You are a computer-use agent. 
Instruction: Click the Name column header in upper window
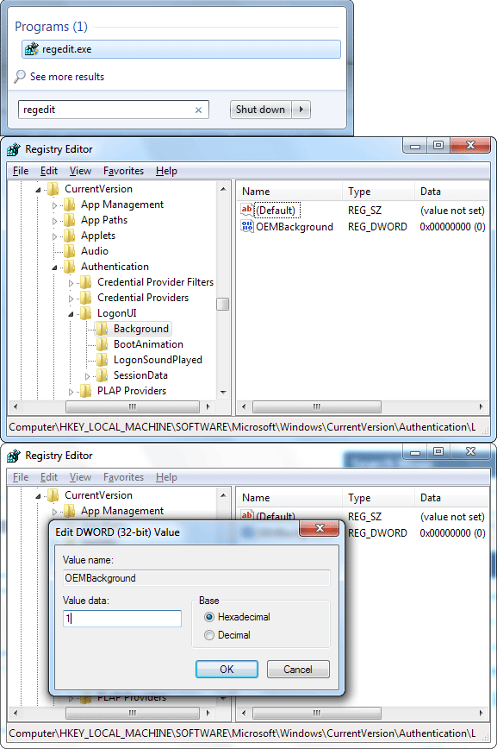coord(289,192)
